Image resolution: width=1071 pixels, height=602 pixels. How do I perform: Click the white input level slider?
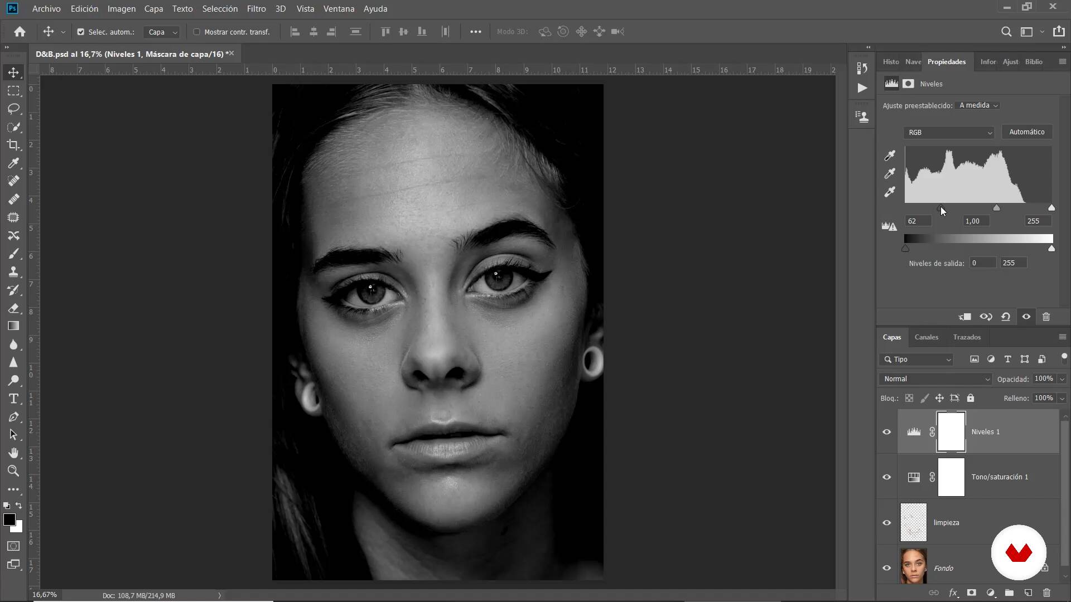pos(1051,208)
